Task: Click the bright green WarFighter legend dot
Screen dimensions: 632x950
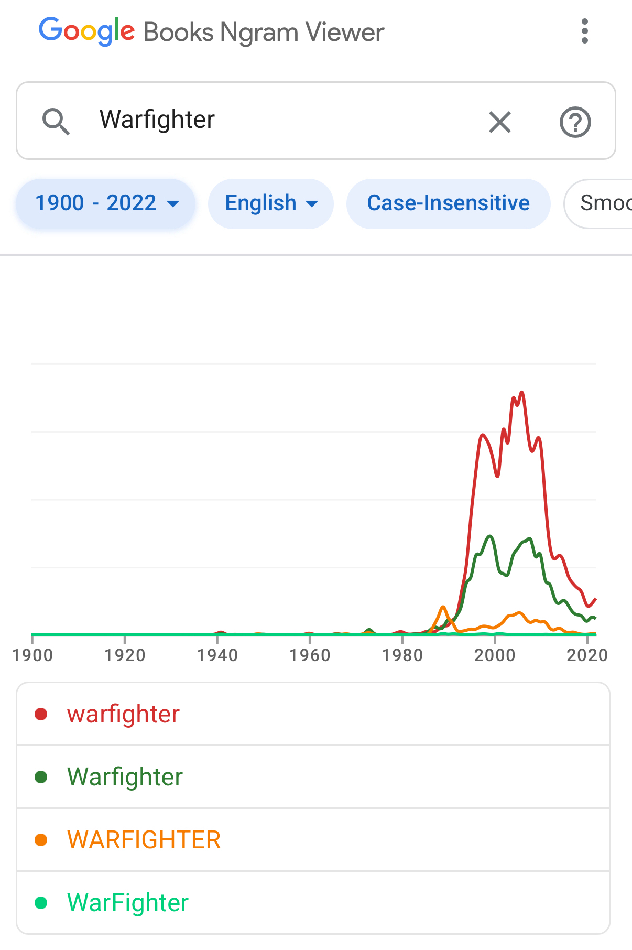Action: 41,903
